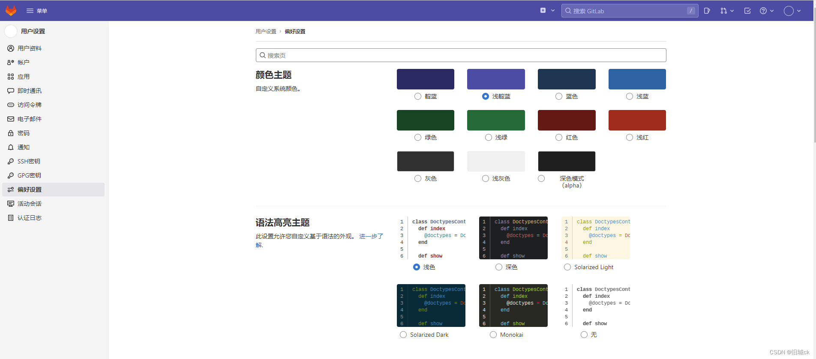Expand the merge requests dropdown chevron
Viewport: 816px width, 359px height.
click(x=732, y=11)
